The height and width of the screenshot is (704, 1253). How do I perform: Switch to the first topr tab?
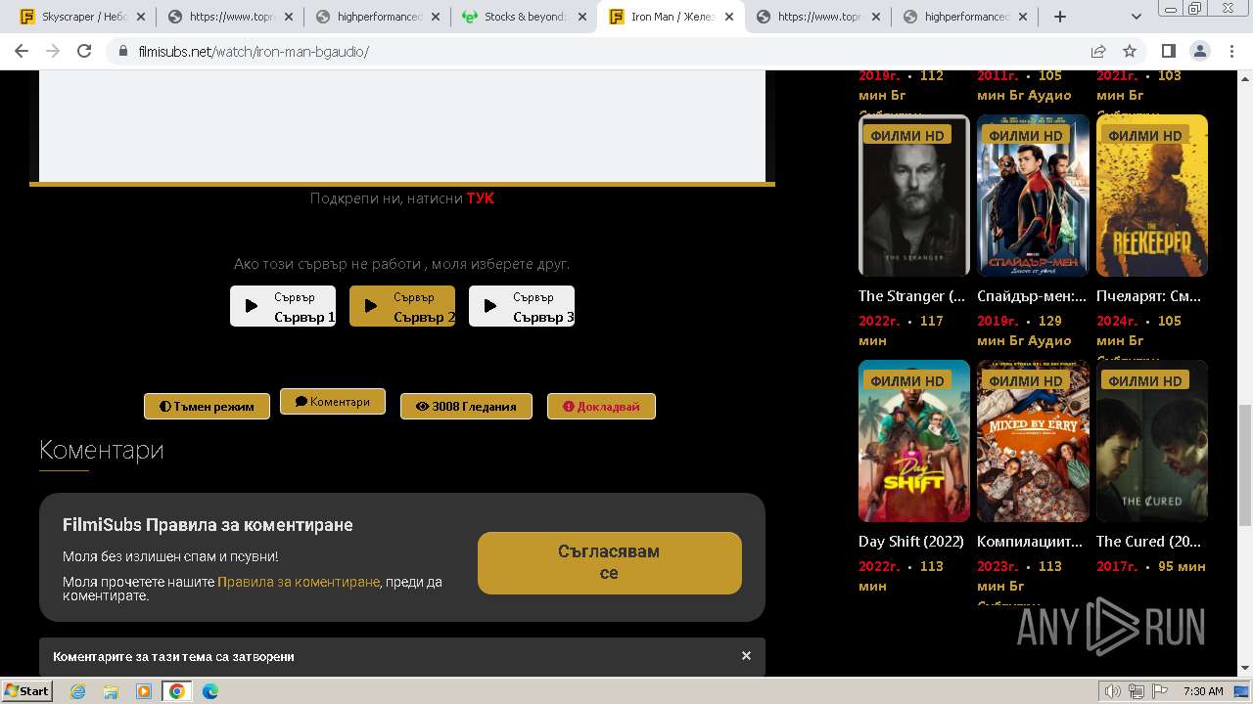(x=230, y=17)
